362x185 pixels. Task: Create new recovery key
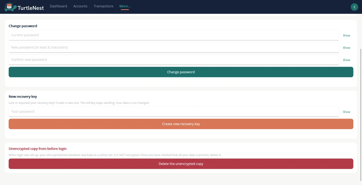pyautogui.click(x=181, y=124)
